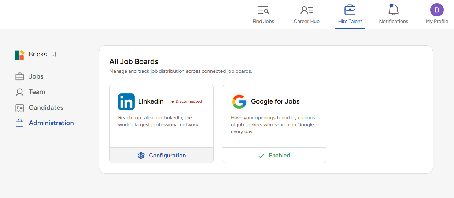Open the Notifications bell icon

click(393, 10)
